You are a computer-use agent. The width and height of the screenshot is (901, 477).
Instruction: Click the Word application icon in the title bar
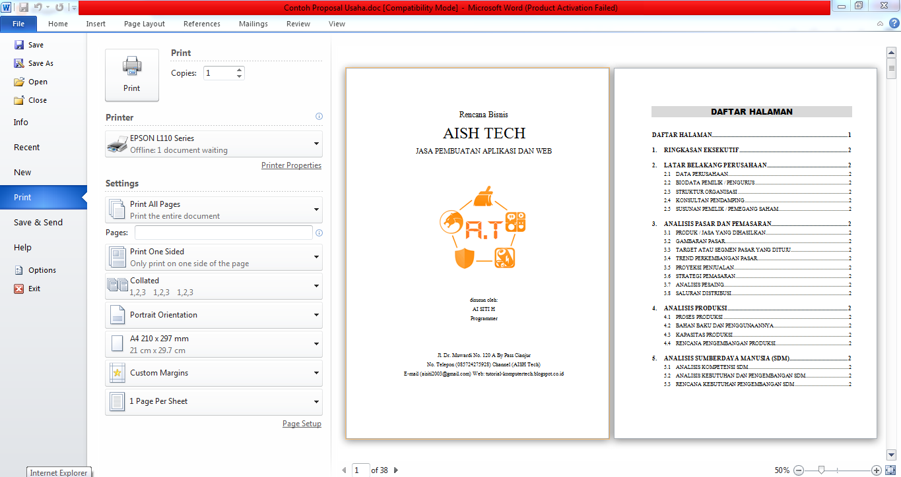coord(7,7)
